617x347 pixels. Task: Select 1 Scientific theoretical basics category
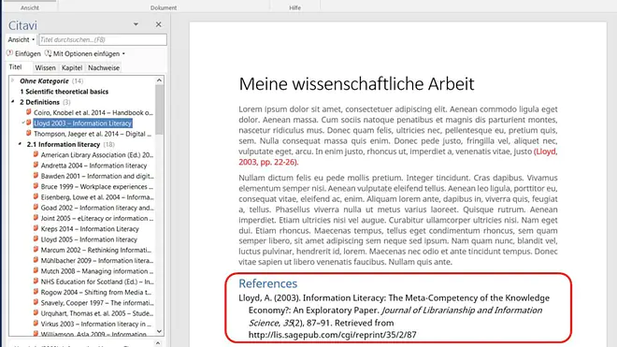coord(65,92)
